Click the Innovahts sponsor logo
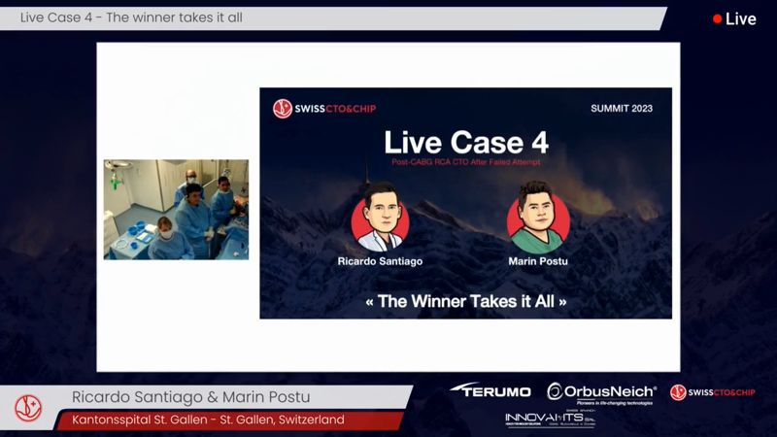 [550, 419]
